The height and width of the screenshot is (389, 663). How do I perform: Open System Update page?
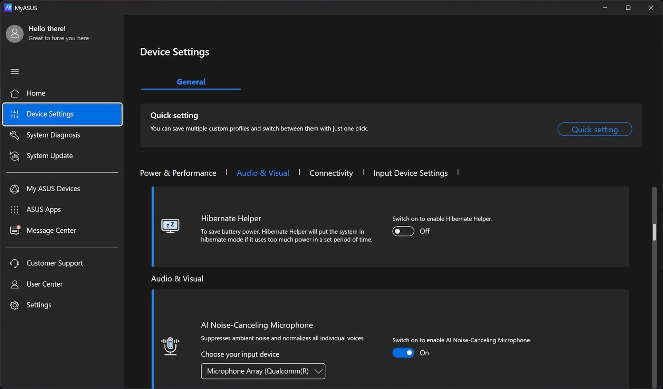pyautogui.click(x=62, y=156)
